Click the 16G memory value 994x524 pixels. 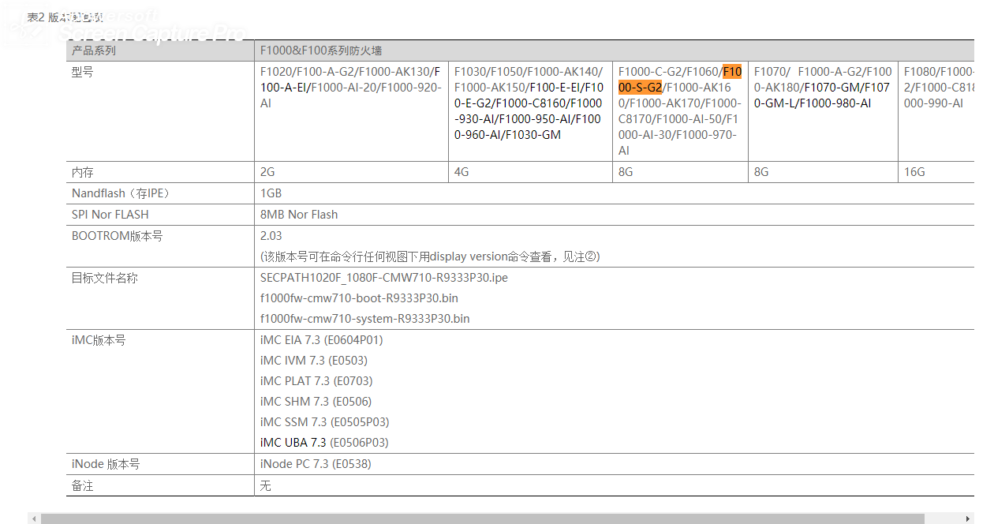coord(914,172)
